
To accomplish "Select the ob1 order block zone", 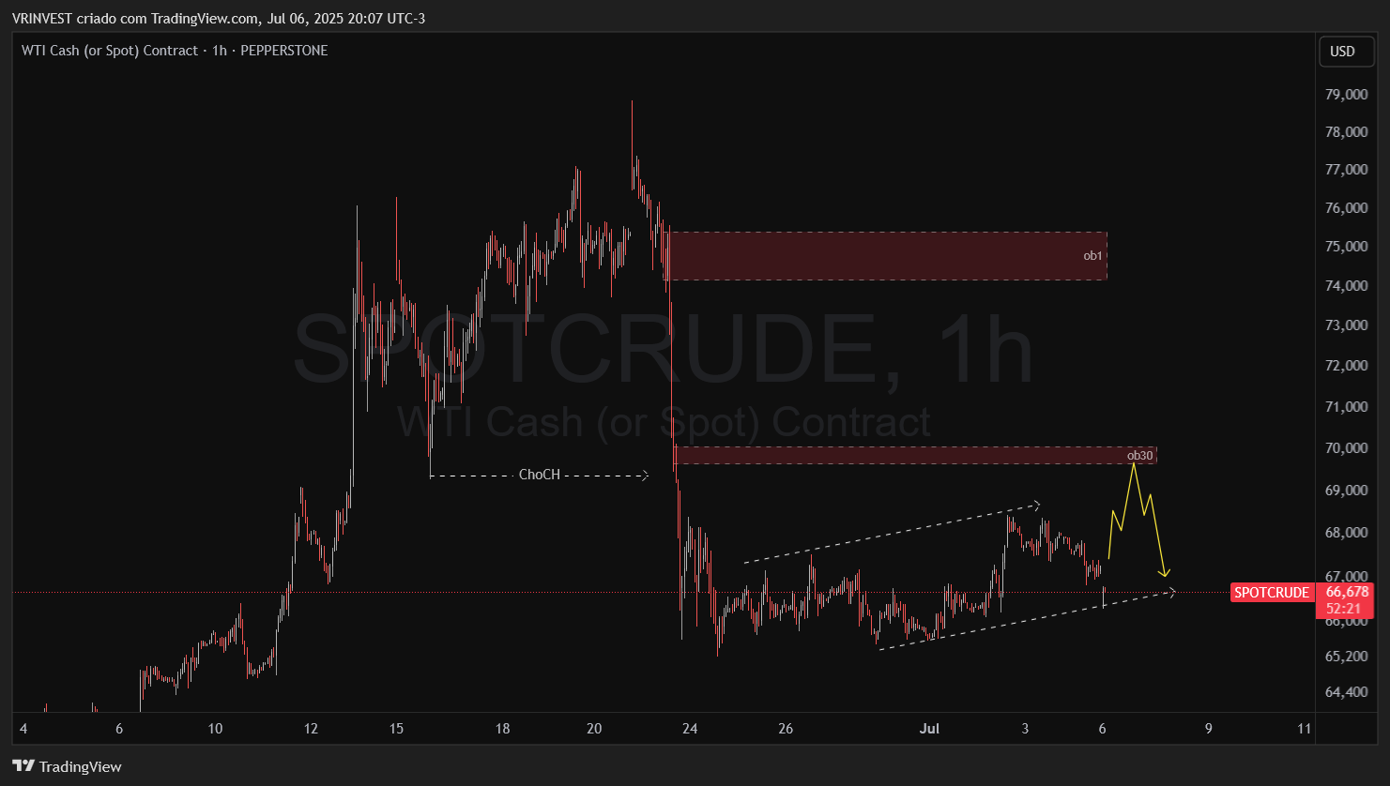I will coord(886,255).
